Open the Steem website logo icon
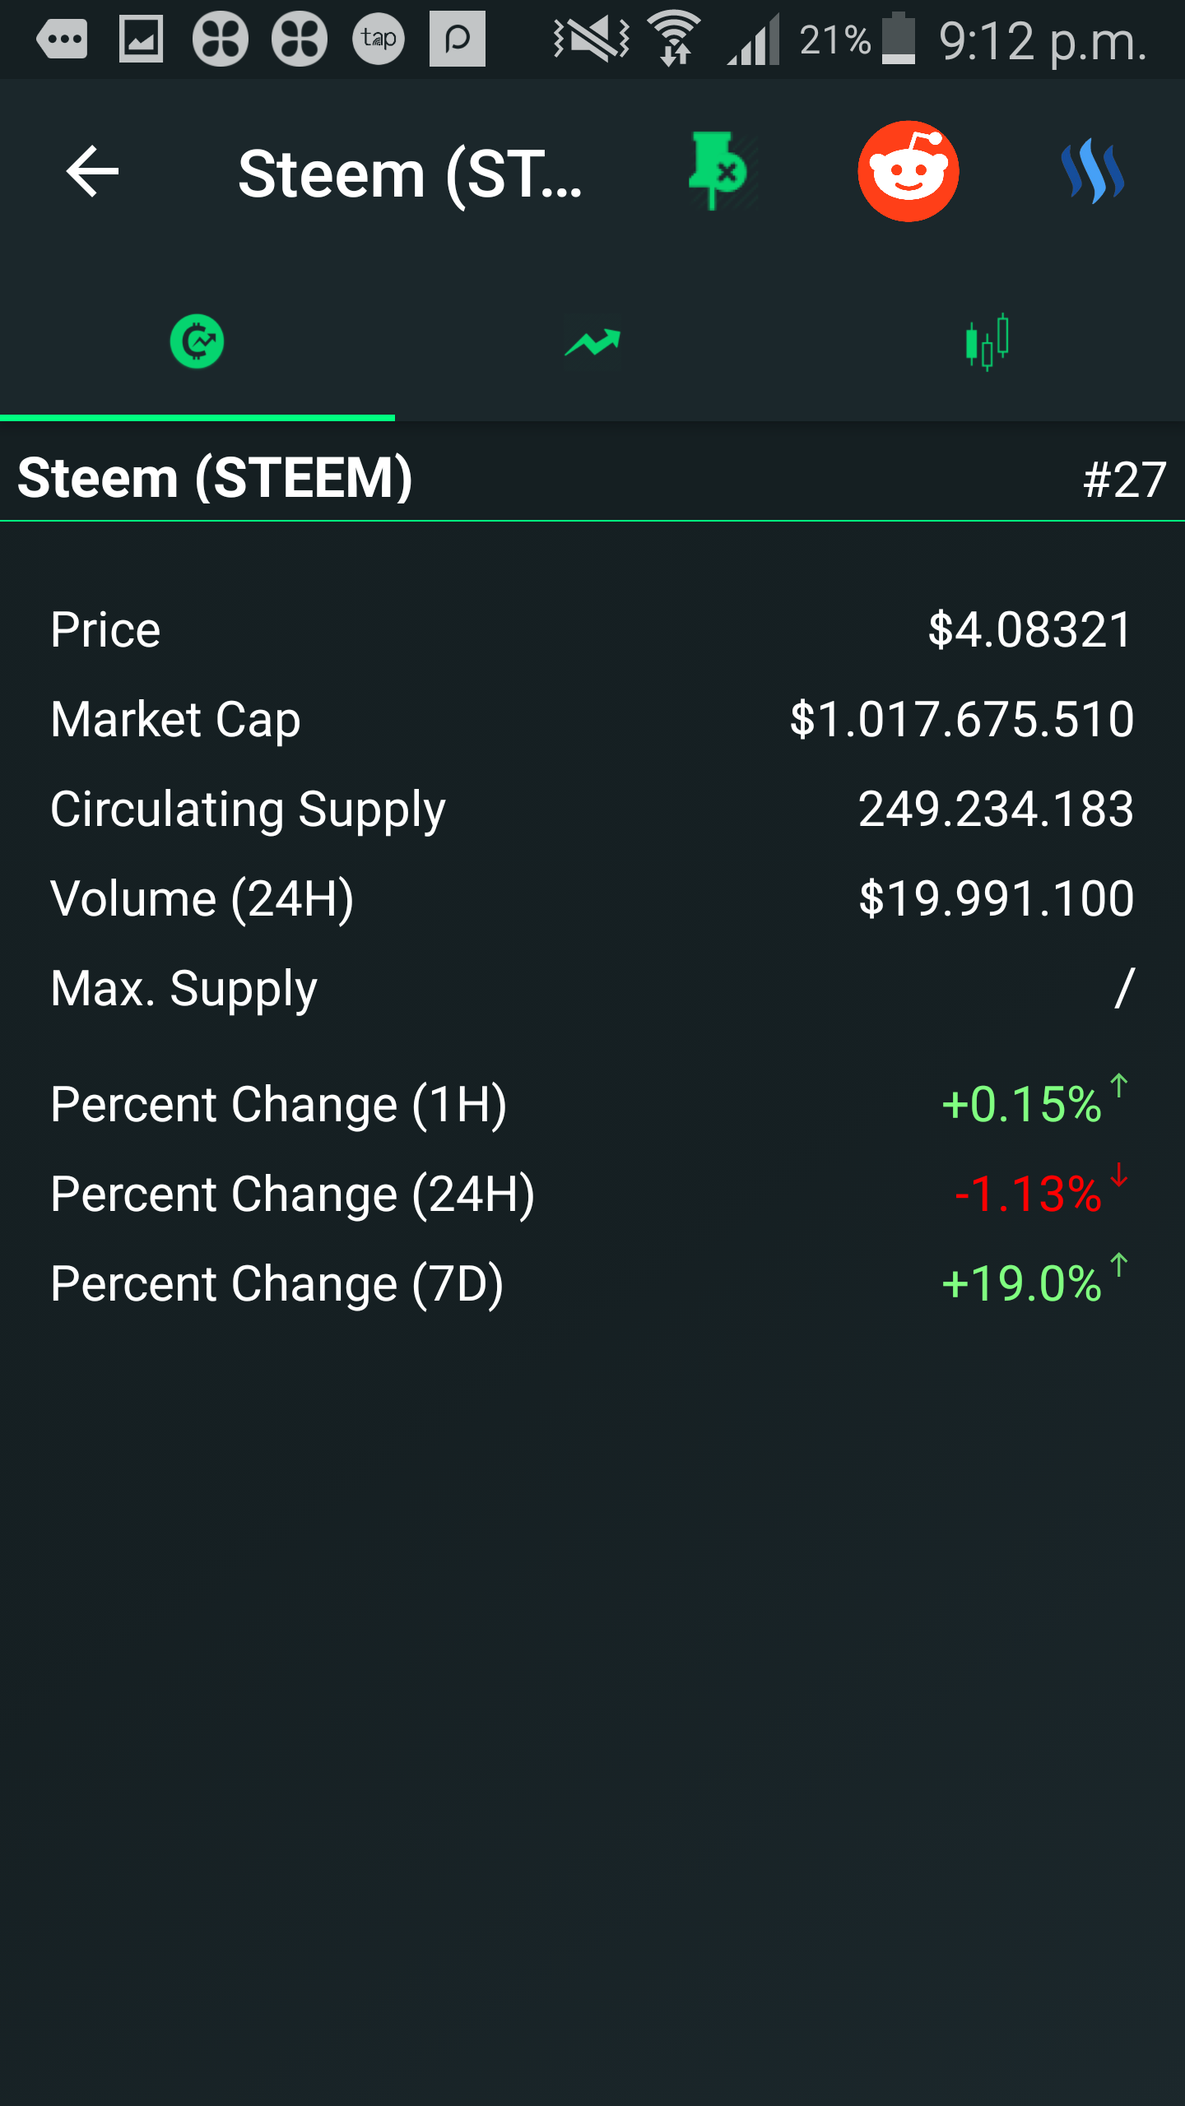 [x=1092, y=172]
